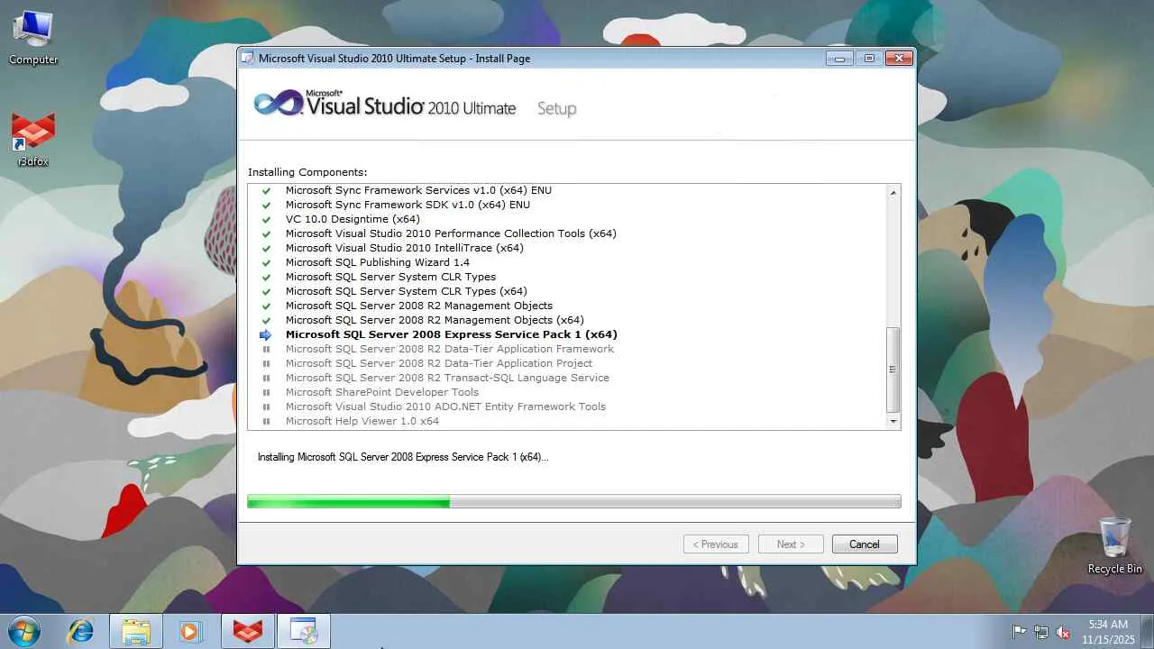Click the up arrow of the components list scrollbar
This screenshot has width=1154, height=649.
click(893, 192)
